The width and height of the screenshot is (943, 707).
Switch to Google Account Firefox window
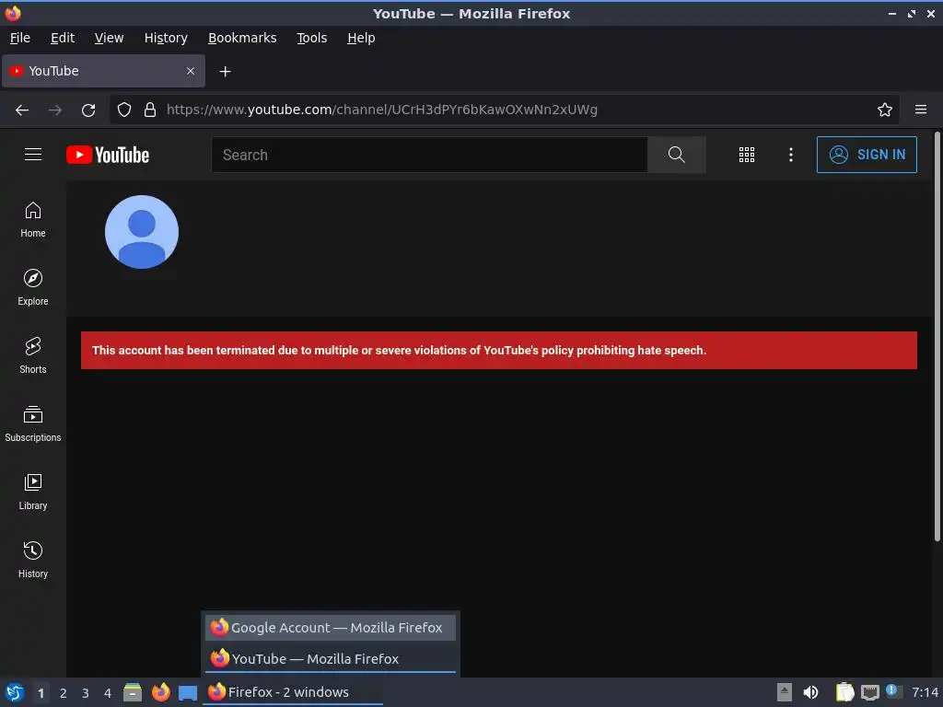pyautogui.click(x=331, y=628)
